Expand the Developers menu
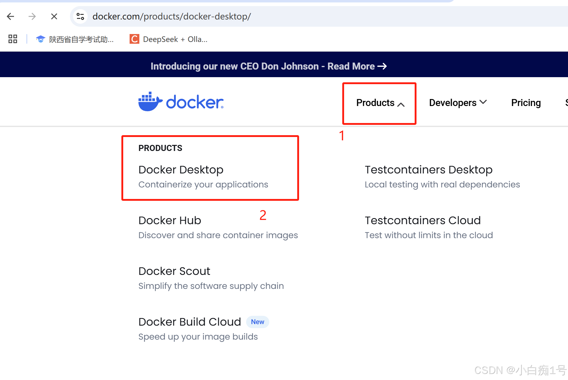 [458, 103]
